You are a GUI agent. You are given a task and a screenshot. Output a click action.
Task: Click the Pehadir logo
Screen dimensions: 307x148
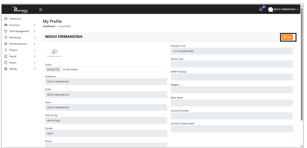19,9
